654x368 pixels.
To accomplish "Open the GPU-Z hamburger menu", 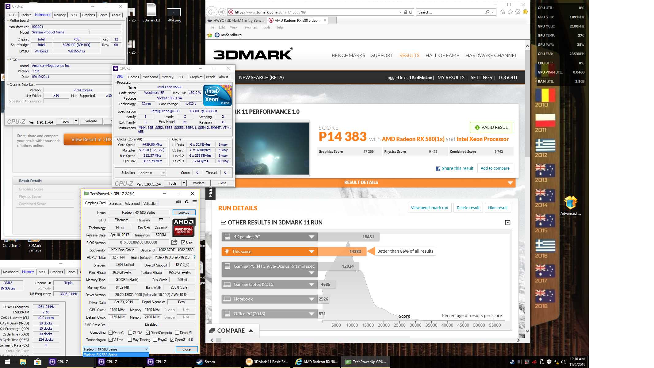I will [x=194, y=202].
